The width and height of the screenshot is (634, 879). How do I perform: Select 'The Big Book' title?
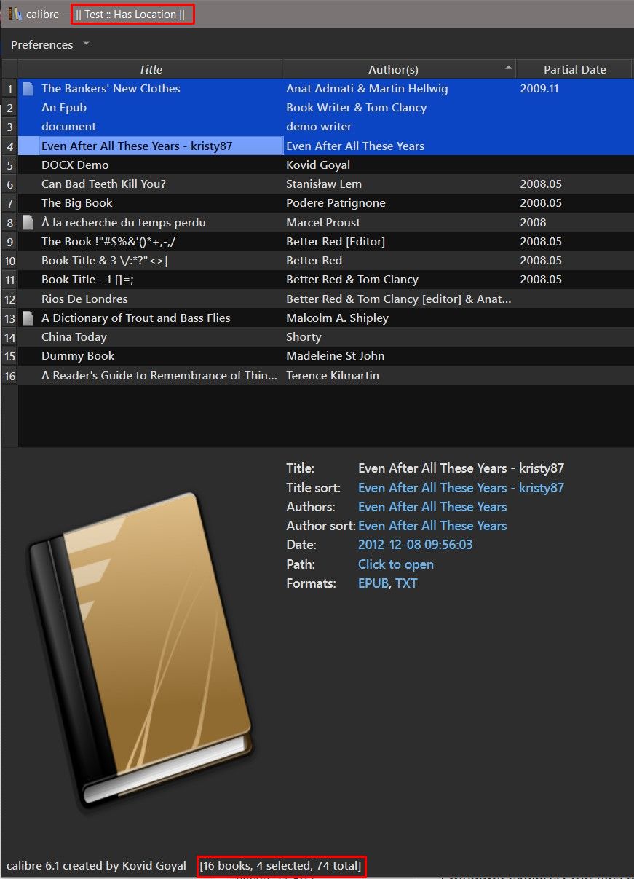[x=77, y=203]
